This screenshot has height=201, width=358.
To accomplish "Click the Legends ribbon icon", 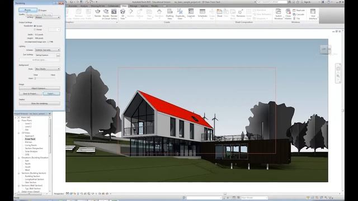I will click(x=191, y=13).
